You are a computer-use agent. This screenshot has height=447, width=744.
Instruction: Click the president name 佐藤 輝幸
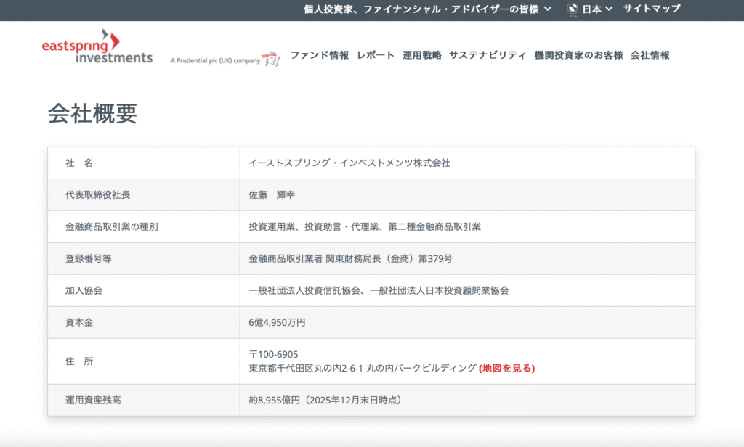tap(272, 194)
